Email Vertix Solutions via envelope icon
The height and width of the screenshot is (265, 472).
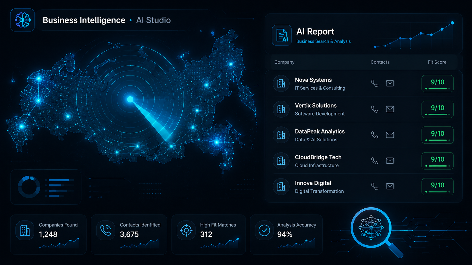coord(390,109)
